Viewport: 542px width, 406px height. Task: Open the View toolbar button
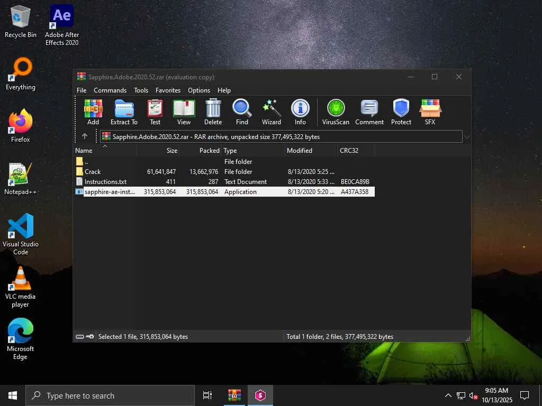click(184, 112)
